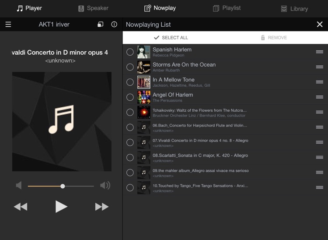328x240 pixels.
Task: Click the Tchaikovsky track album thumbnail
Action: 144,112
